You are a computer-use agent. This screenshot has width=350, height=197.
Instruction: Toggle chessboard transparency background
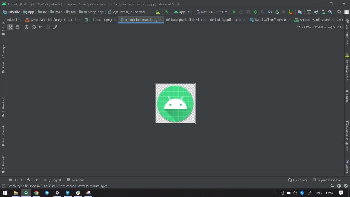click(10, 27)
